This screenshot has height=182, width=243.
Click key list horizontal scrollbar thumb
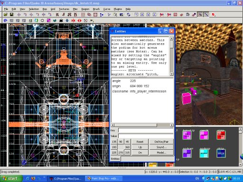point(135,125)
